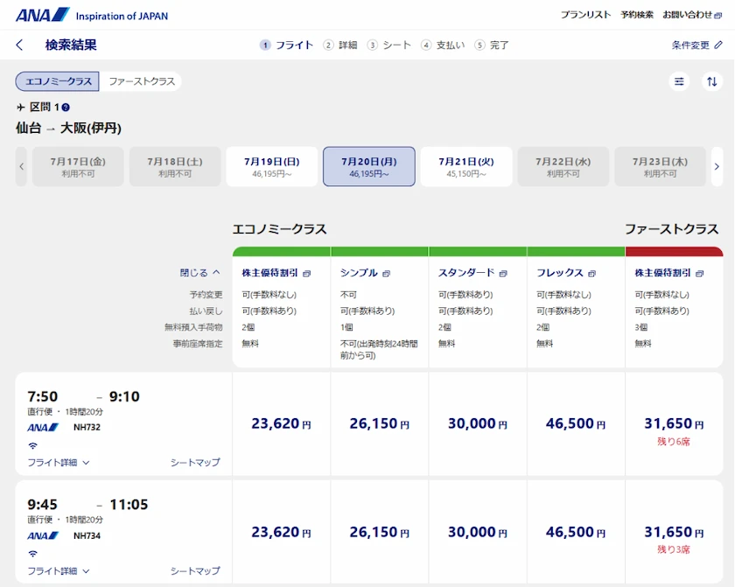The width and height of the screenshot is (735, 587).
Task: Expand フライト詳細 for flight NH732
Action: pyautogui.click(x=58, y=463)
